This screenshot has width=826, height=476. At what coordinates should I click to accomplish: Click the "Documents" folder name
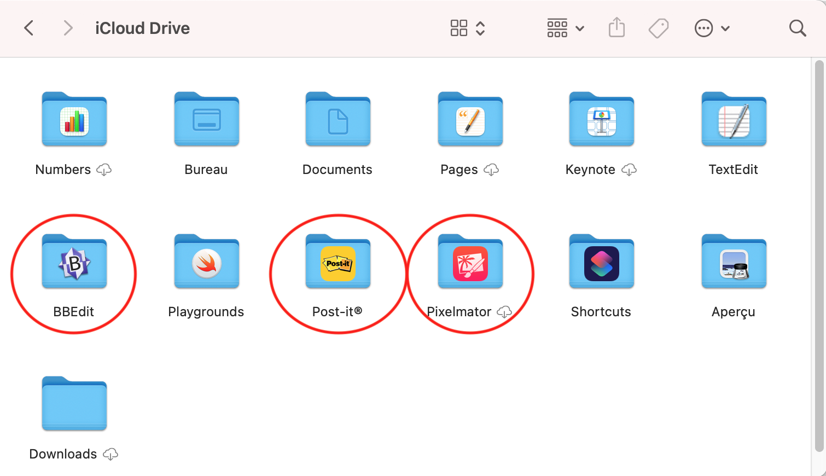(x=338, y=170)
